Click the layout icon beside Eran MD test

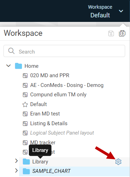[x=25, y=114]
